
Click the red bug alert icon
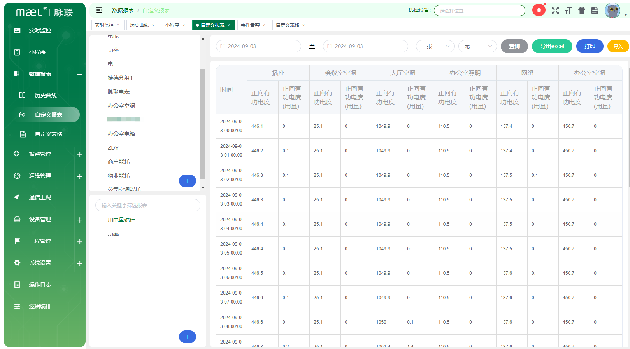click(x=539, y=10)
